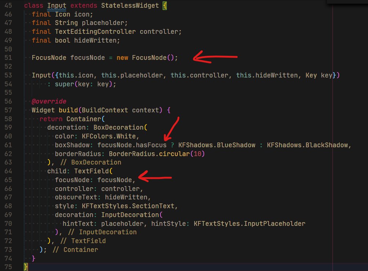Click the '// Container' closing comment
The height and width of the screenshot is (271, 368).
[75, 250]
